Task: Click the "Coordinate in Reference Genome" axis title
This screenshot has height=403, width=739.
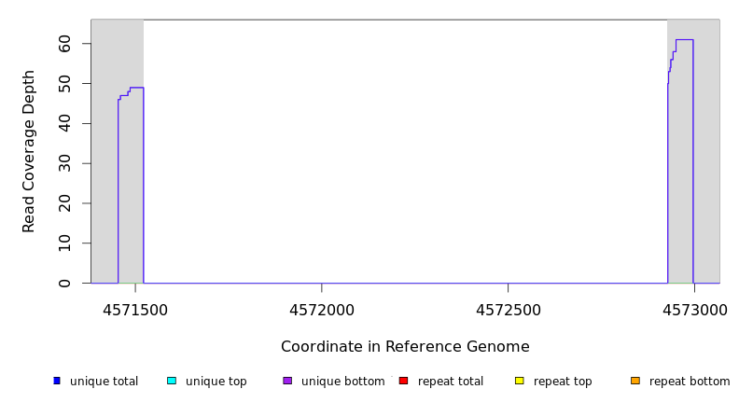Action: (x=405, y=347)
